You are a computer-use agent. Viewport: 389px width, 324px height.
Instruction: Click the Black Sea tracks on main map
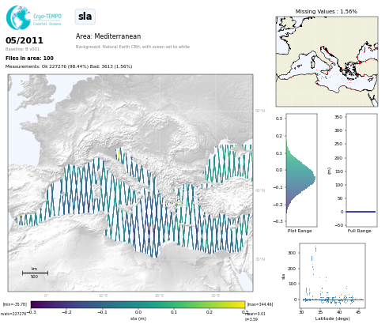[x=228, y=164]
